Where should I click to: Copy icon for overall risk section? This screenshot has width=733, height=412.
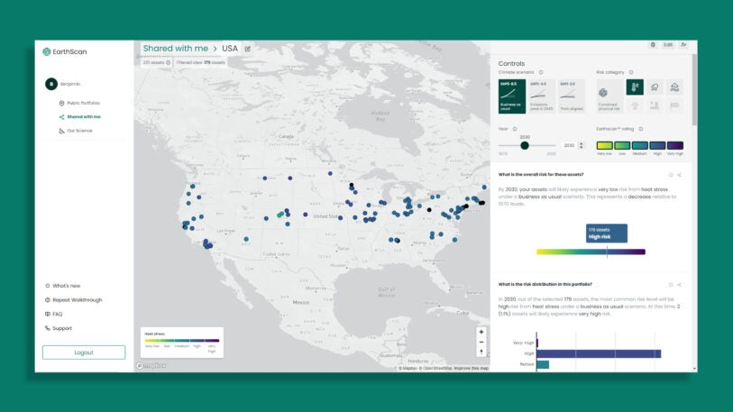click(x=671, y=175)
